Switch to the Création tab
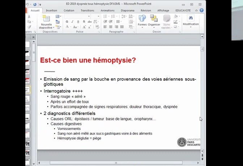The image size is (243, 166). tap(69, 10)
